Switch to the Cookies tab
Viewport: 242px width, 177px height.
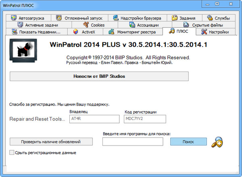tap(94, 25)
